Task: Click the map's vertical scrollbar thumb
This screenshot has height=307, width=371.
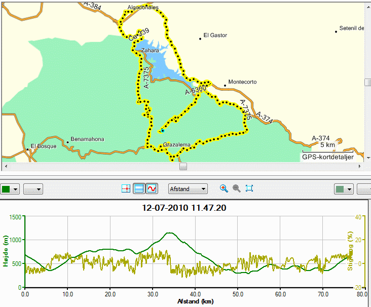Action: [368, 82]
